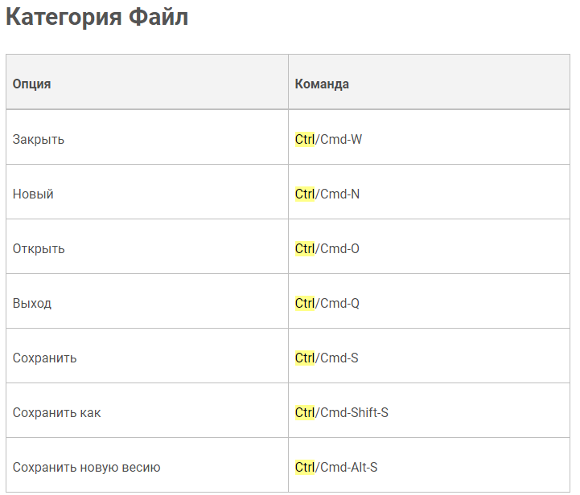Click highlighted Ctrl in the Выход row

[x=305, y=303]
